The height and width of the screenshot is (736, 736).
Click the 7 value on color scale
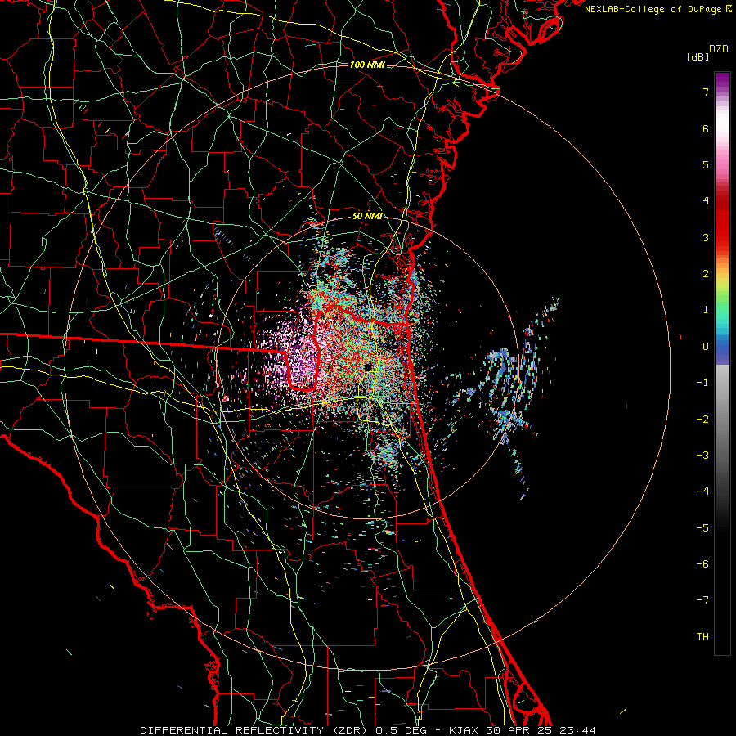[x=706, y=92]
